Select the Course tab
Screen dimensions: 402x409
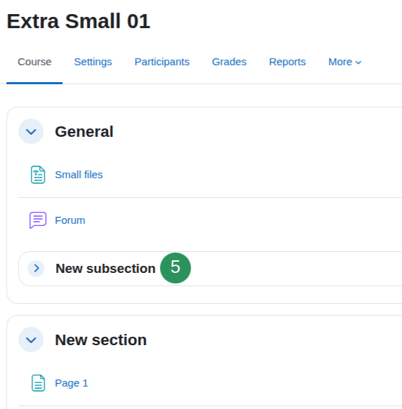click(x=34, y=62)
